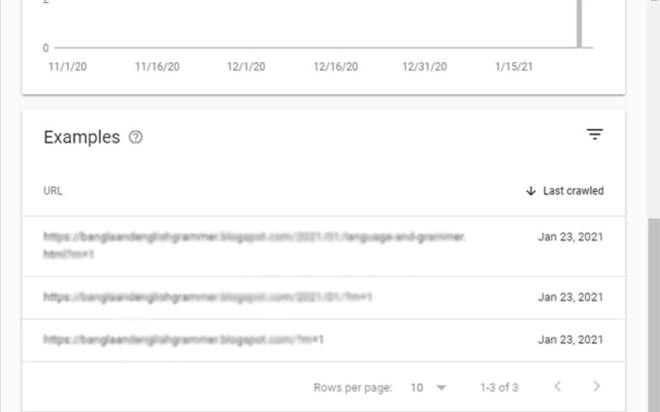Click the third row's Jan 23, 2021 date
Viewport: 660px width, 412px height.
(x=571, y=339)
